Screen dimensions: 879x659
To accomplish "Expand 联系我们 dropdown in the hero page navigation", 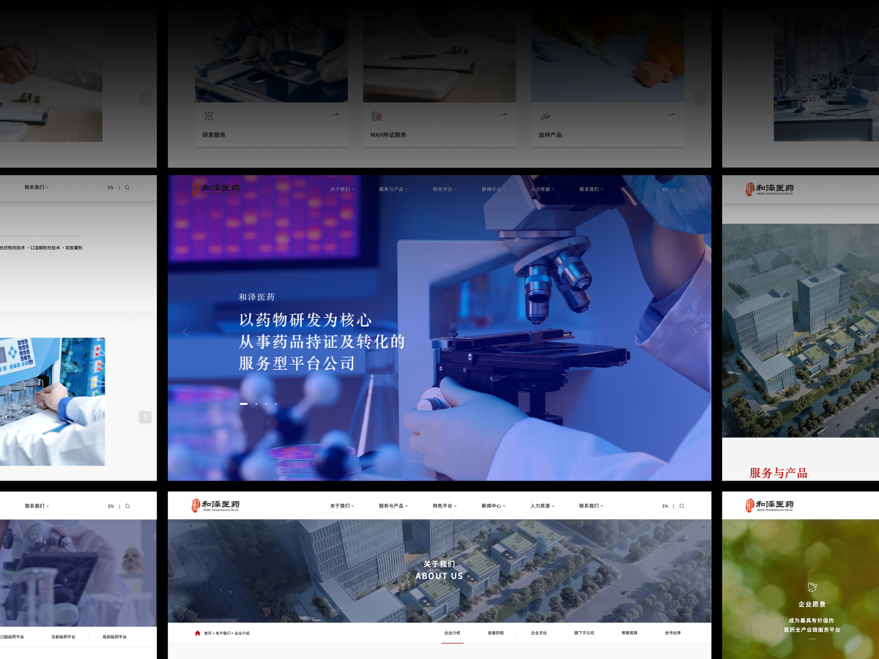I will click(x=591, y=189).
